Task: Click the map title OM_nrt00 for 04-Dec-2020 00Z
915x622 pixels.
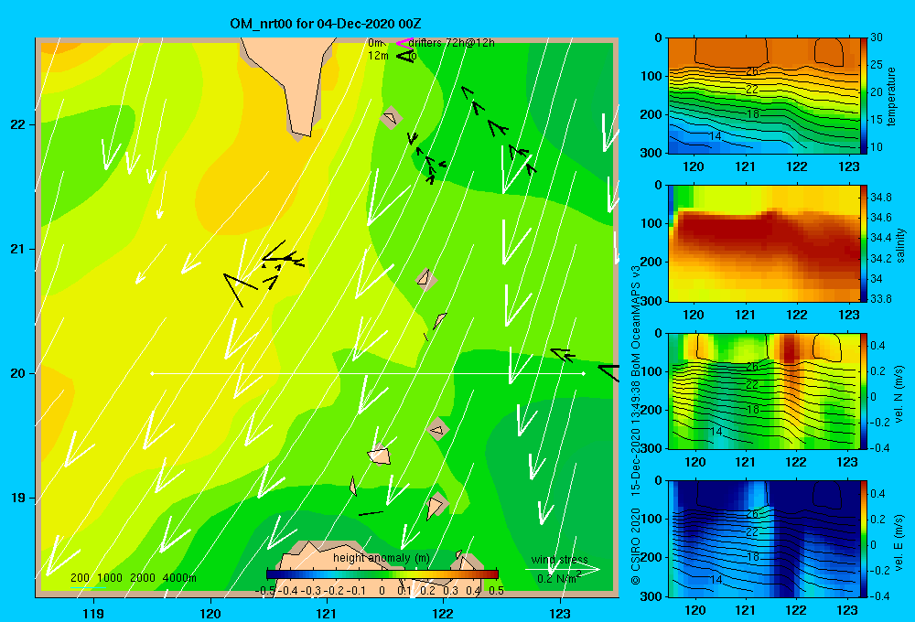Action: (x=326, y=24)
